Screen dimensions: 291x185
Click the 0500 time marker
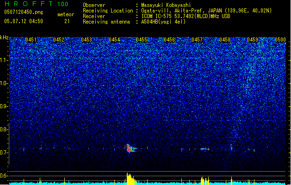(x=280, y=40)
